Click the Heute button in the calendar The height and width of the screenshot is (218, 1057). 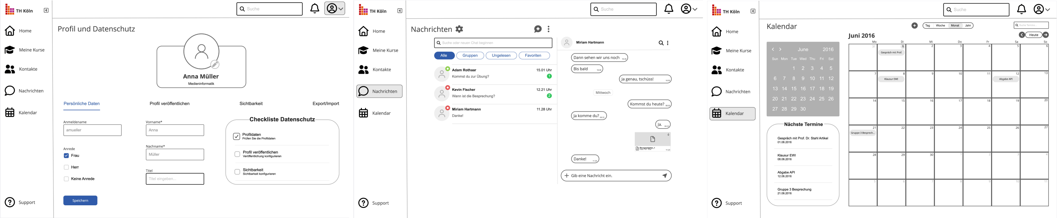1033,35
